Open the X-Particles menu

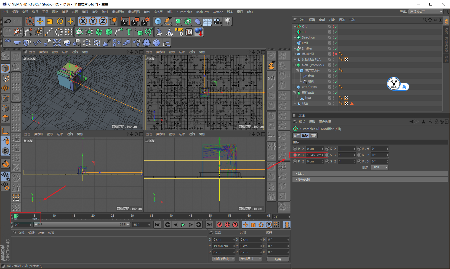tap(184, 12)
